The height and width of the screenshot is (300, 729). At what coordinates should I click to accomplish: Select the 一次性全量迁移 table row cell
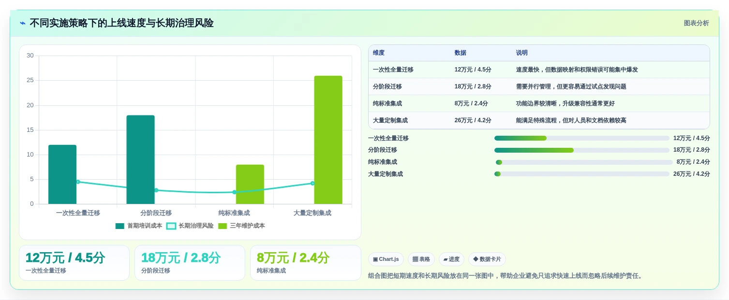[393, 70]
